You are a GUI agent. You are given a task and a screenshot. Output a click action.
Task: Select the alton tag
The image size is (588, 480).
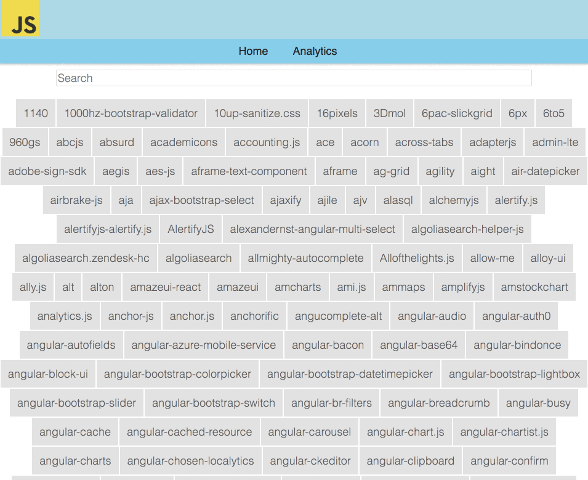point(102,287)
